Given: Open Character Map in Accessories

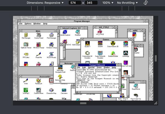Looking at the screenshot, I should point(51,91).
